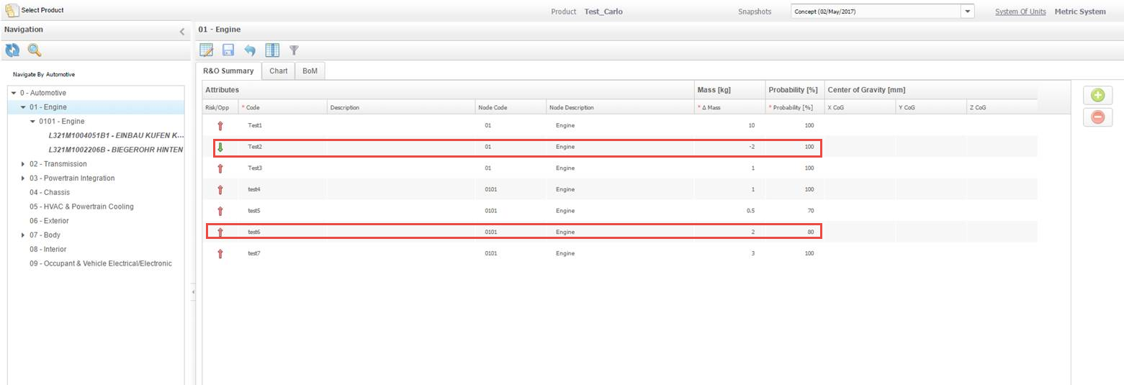Click the System Of Units link
This screenshot has width=1124, height=385.
(1020, 12)
